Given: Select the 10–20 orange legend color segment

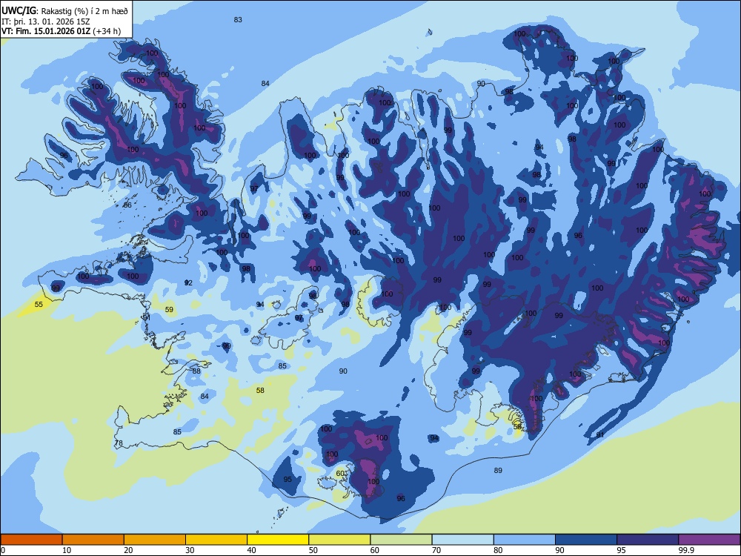Looking at the screenshot, I should 93,540.
